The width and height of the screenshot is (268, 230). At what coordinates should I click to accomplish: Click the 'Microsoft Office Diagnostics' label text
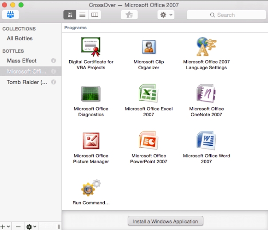tap(91, 112)
